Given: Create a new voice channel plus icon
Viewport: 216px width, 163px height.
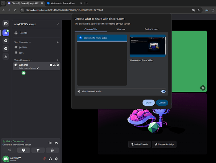Looking at the screenshot, I should coord(58,60).
